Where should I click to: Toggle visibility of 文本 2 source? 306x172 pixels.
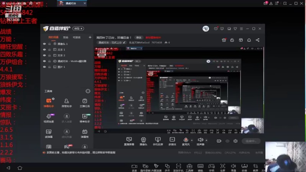[44, 55]
